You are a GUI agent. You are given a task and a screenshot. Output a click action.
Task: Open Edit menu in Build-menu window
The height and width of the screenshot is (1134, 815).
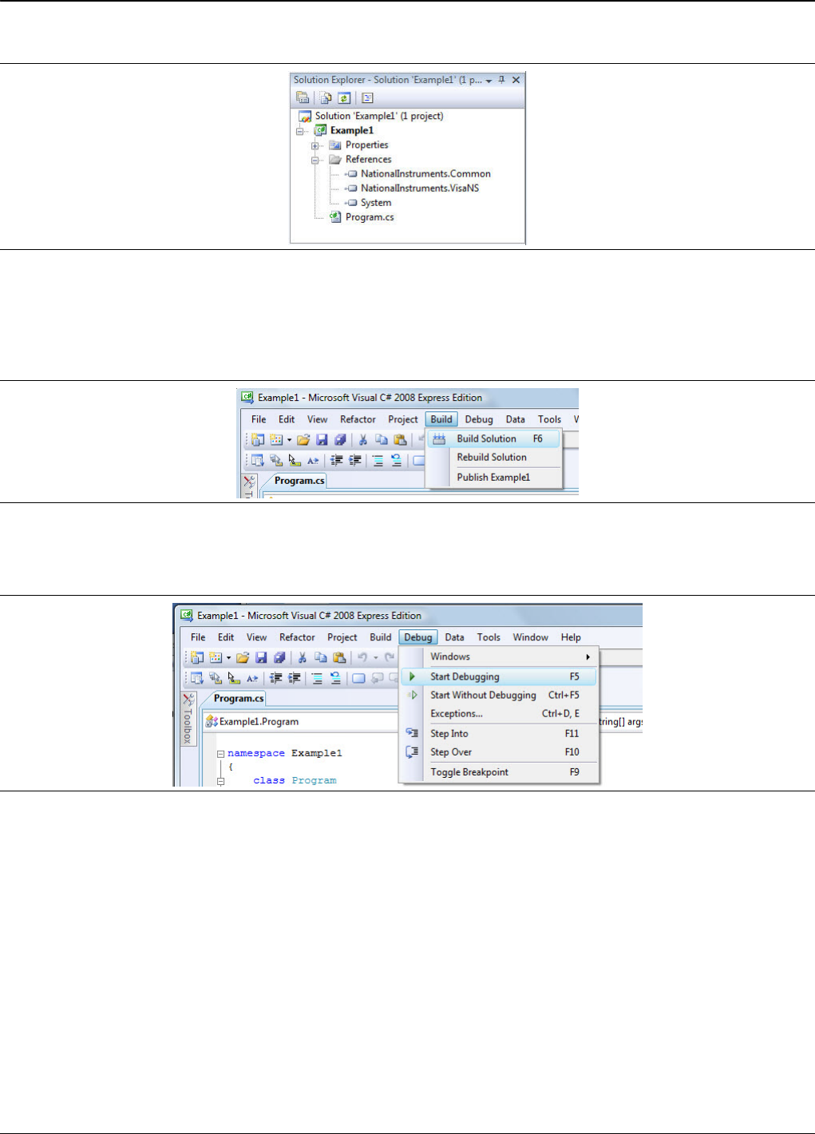tap(287, 419)
